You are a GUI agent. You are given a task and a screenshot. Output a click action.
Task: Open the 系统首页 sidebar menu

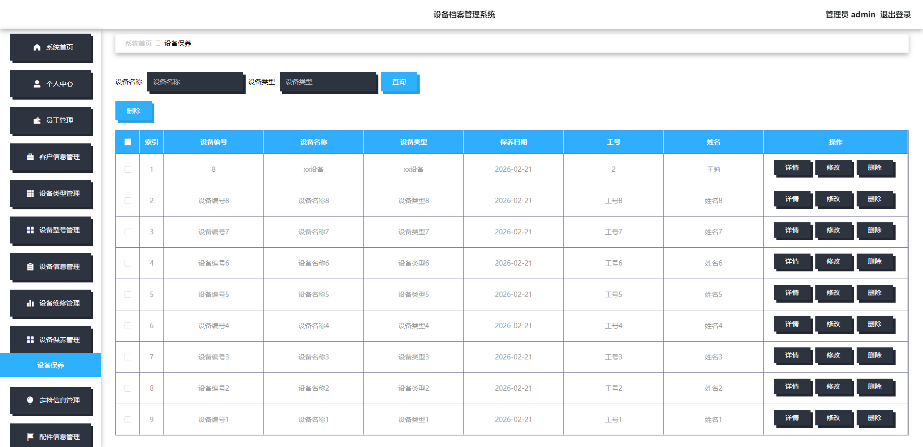pos(51,48)
